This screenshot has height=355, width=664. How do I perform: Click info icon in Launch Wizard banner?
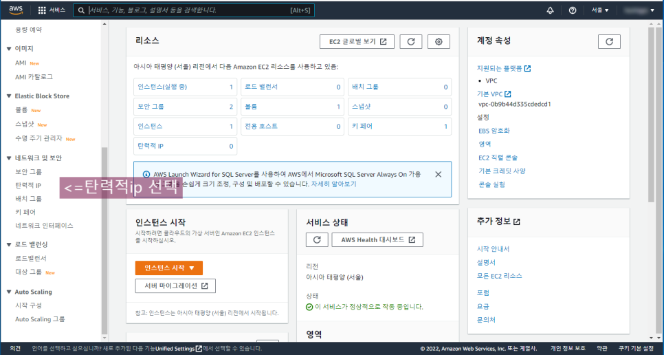[x=146, y=175]
